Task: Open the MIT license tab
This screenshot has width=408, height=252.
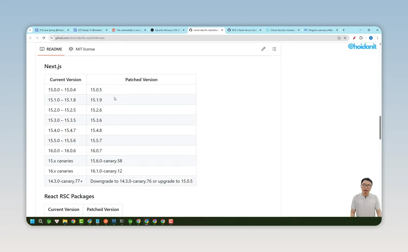Action: click(82, 49)
